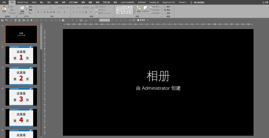Click the Find magnifier icon
This screenshot has width=269, height=138.
coord(165,7)
